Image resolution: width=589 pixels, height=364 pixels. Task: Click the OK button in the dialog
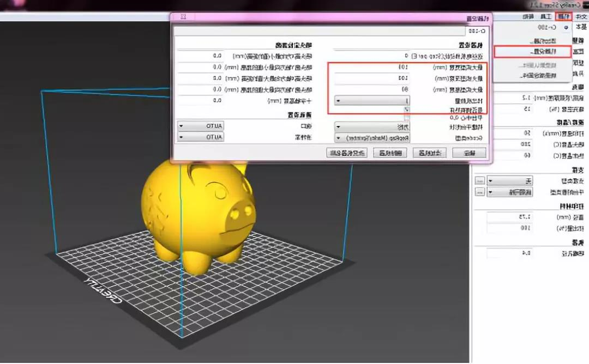[x=475, y=153]
